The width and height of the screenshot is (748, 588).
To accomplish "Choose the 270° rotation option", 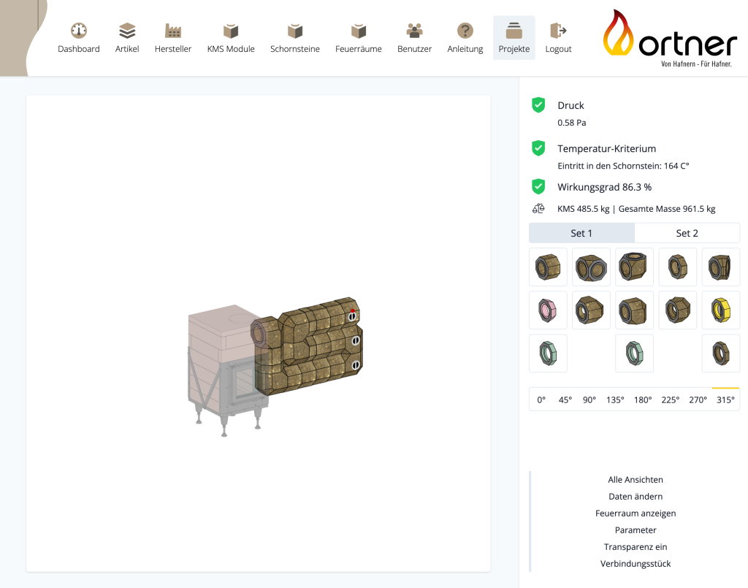I will tap(698, 400).
